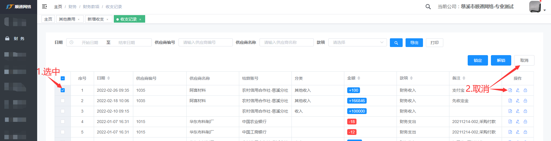Click the cancel document icon for row 1
Screen dimensions: 551x141
pos(510,90)
